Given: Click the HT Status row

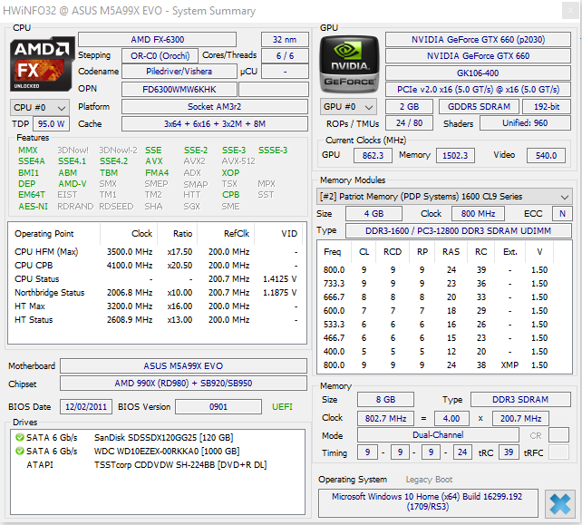Looking at the screenshot, I should coord(156,320).
